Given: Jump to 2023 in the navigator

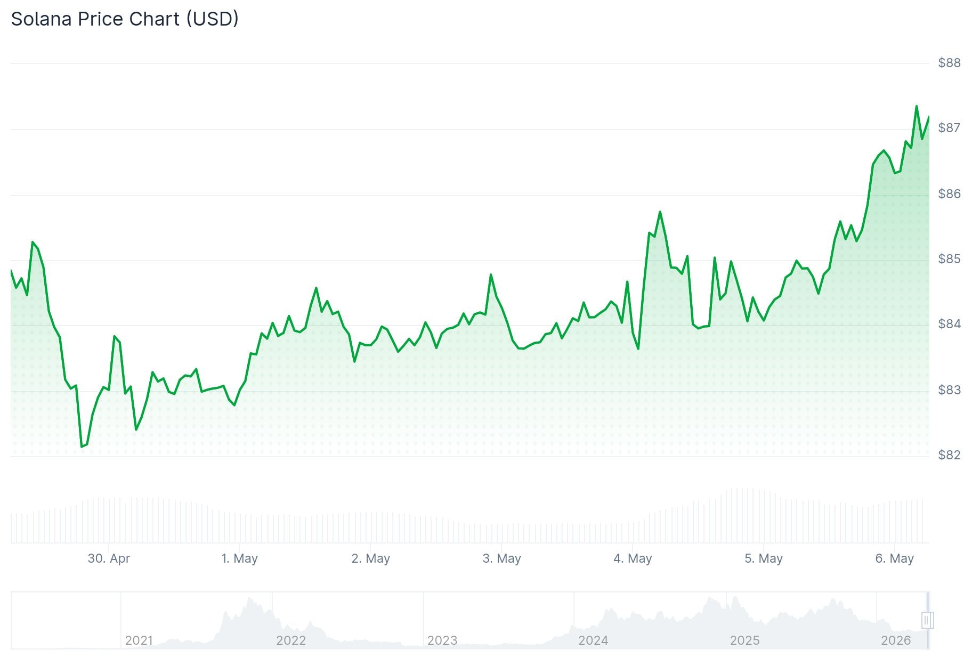Looking at the screenshot, I should (442, 640).
